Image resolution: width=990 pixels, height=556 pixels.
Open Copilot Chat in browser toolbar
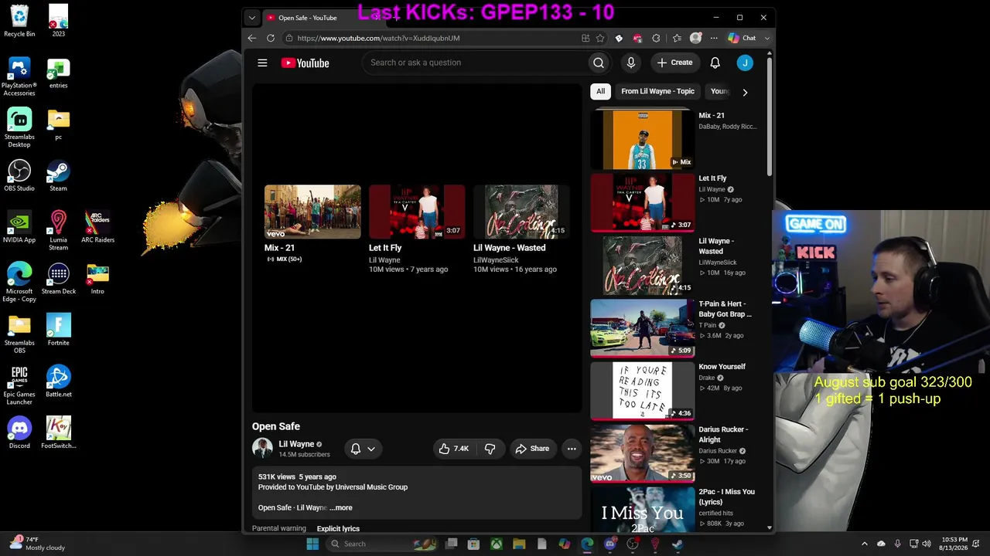point(742,38)
